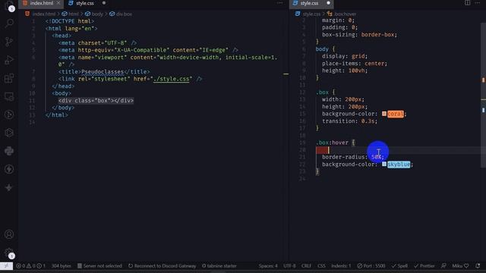
Task: Click the Spaces: 4 indentation setting
Action: [x=268, y=266]
